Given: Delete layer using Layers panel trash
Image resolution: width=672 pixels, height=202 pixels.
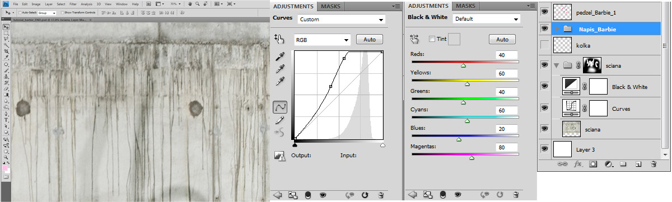Looking at the screenshot, I should click(654, 165).
